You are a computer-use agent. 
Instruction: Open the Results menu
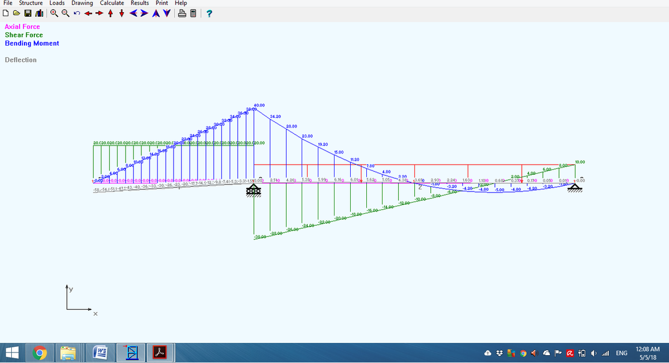click(139, 3)
